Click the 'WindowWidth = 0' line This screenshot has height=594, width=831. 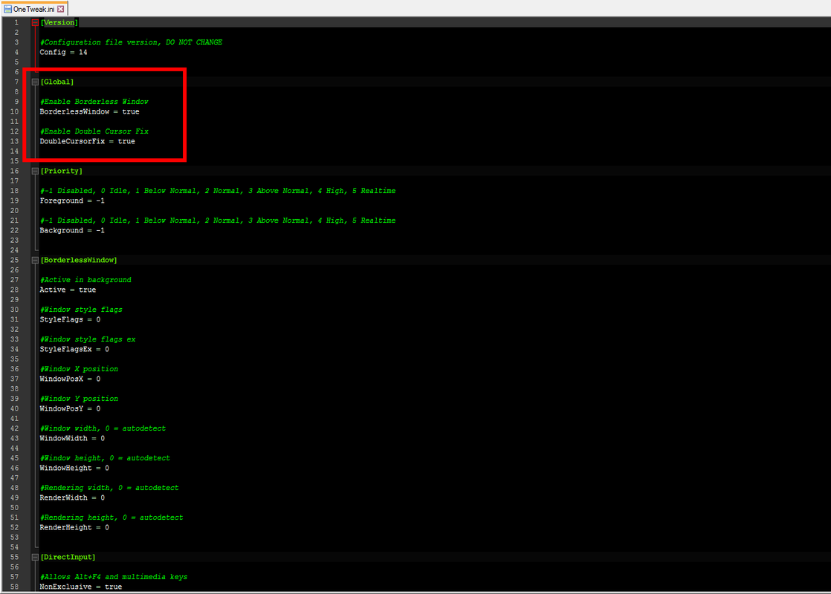pyautogui.click(x=72, y=438)
